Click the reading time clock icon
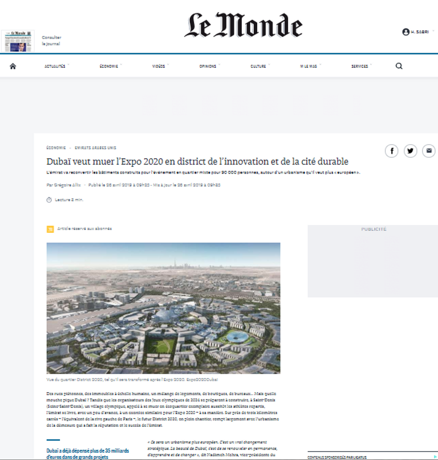 pyautogui.click(x=49, y=200)
